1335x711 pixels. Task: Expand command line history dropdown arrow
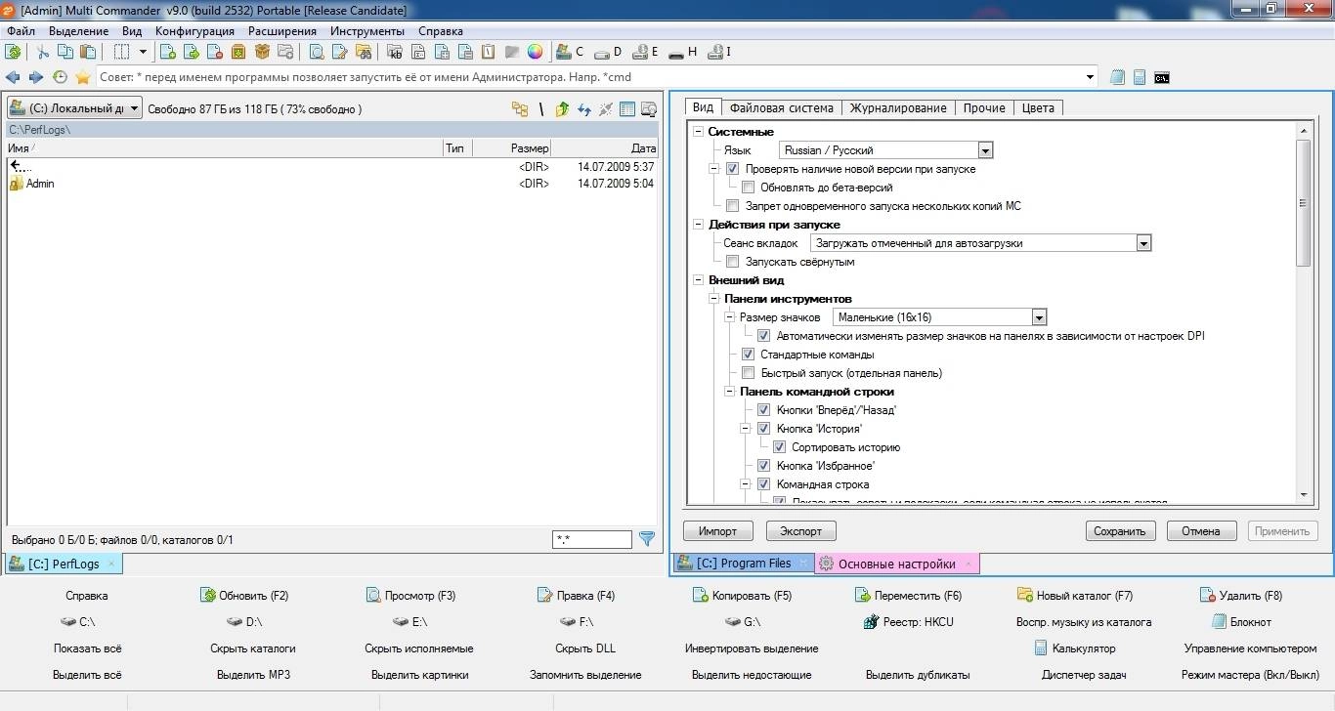click(1091, 77)
